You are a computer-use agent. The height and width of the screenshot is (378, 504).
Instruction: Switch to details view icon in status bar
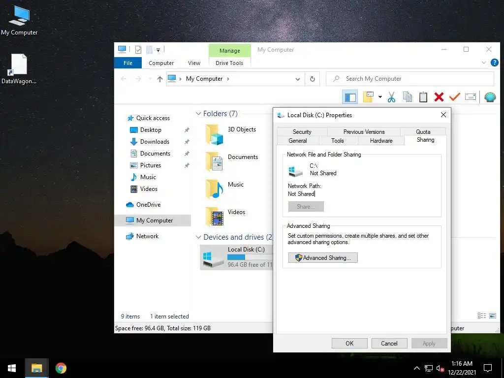(x=481, y=316)
